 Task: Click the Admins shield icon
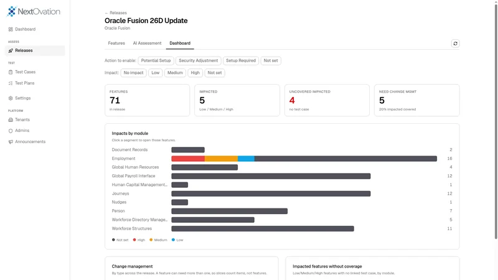point(11,131)
